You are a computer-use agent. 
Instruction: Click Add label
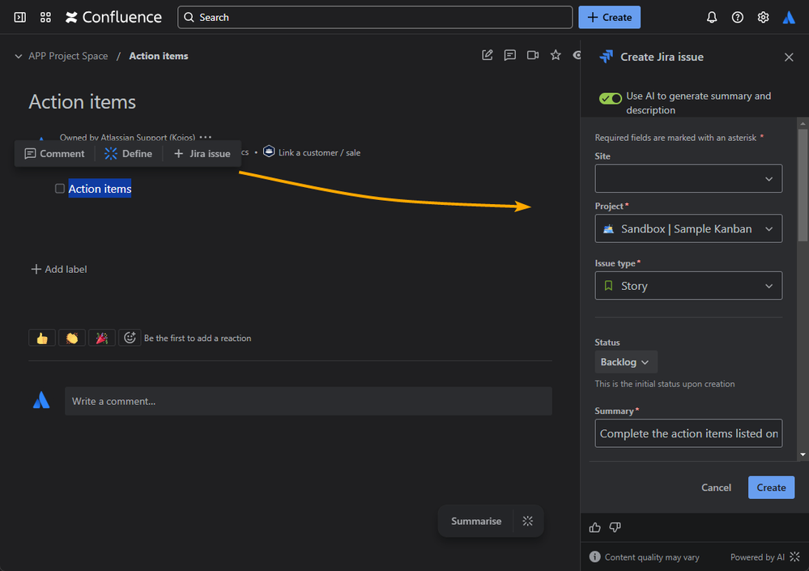pyautogui.click(x=59, y=269)
